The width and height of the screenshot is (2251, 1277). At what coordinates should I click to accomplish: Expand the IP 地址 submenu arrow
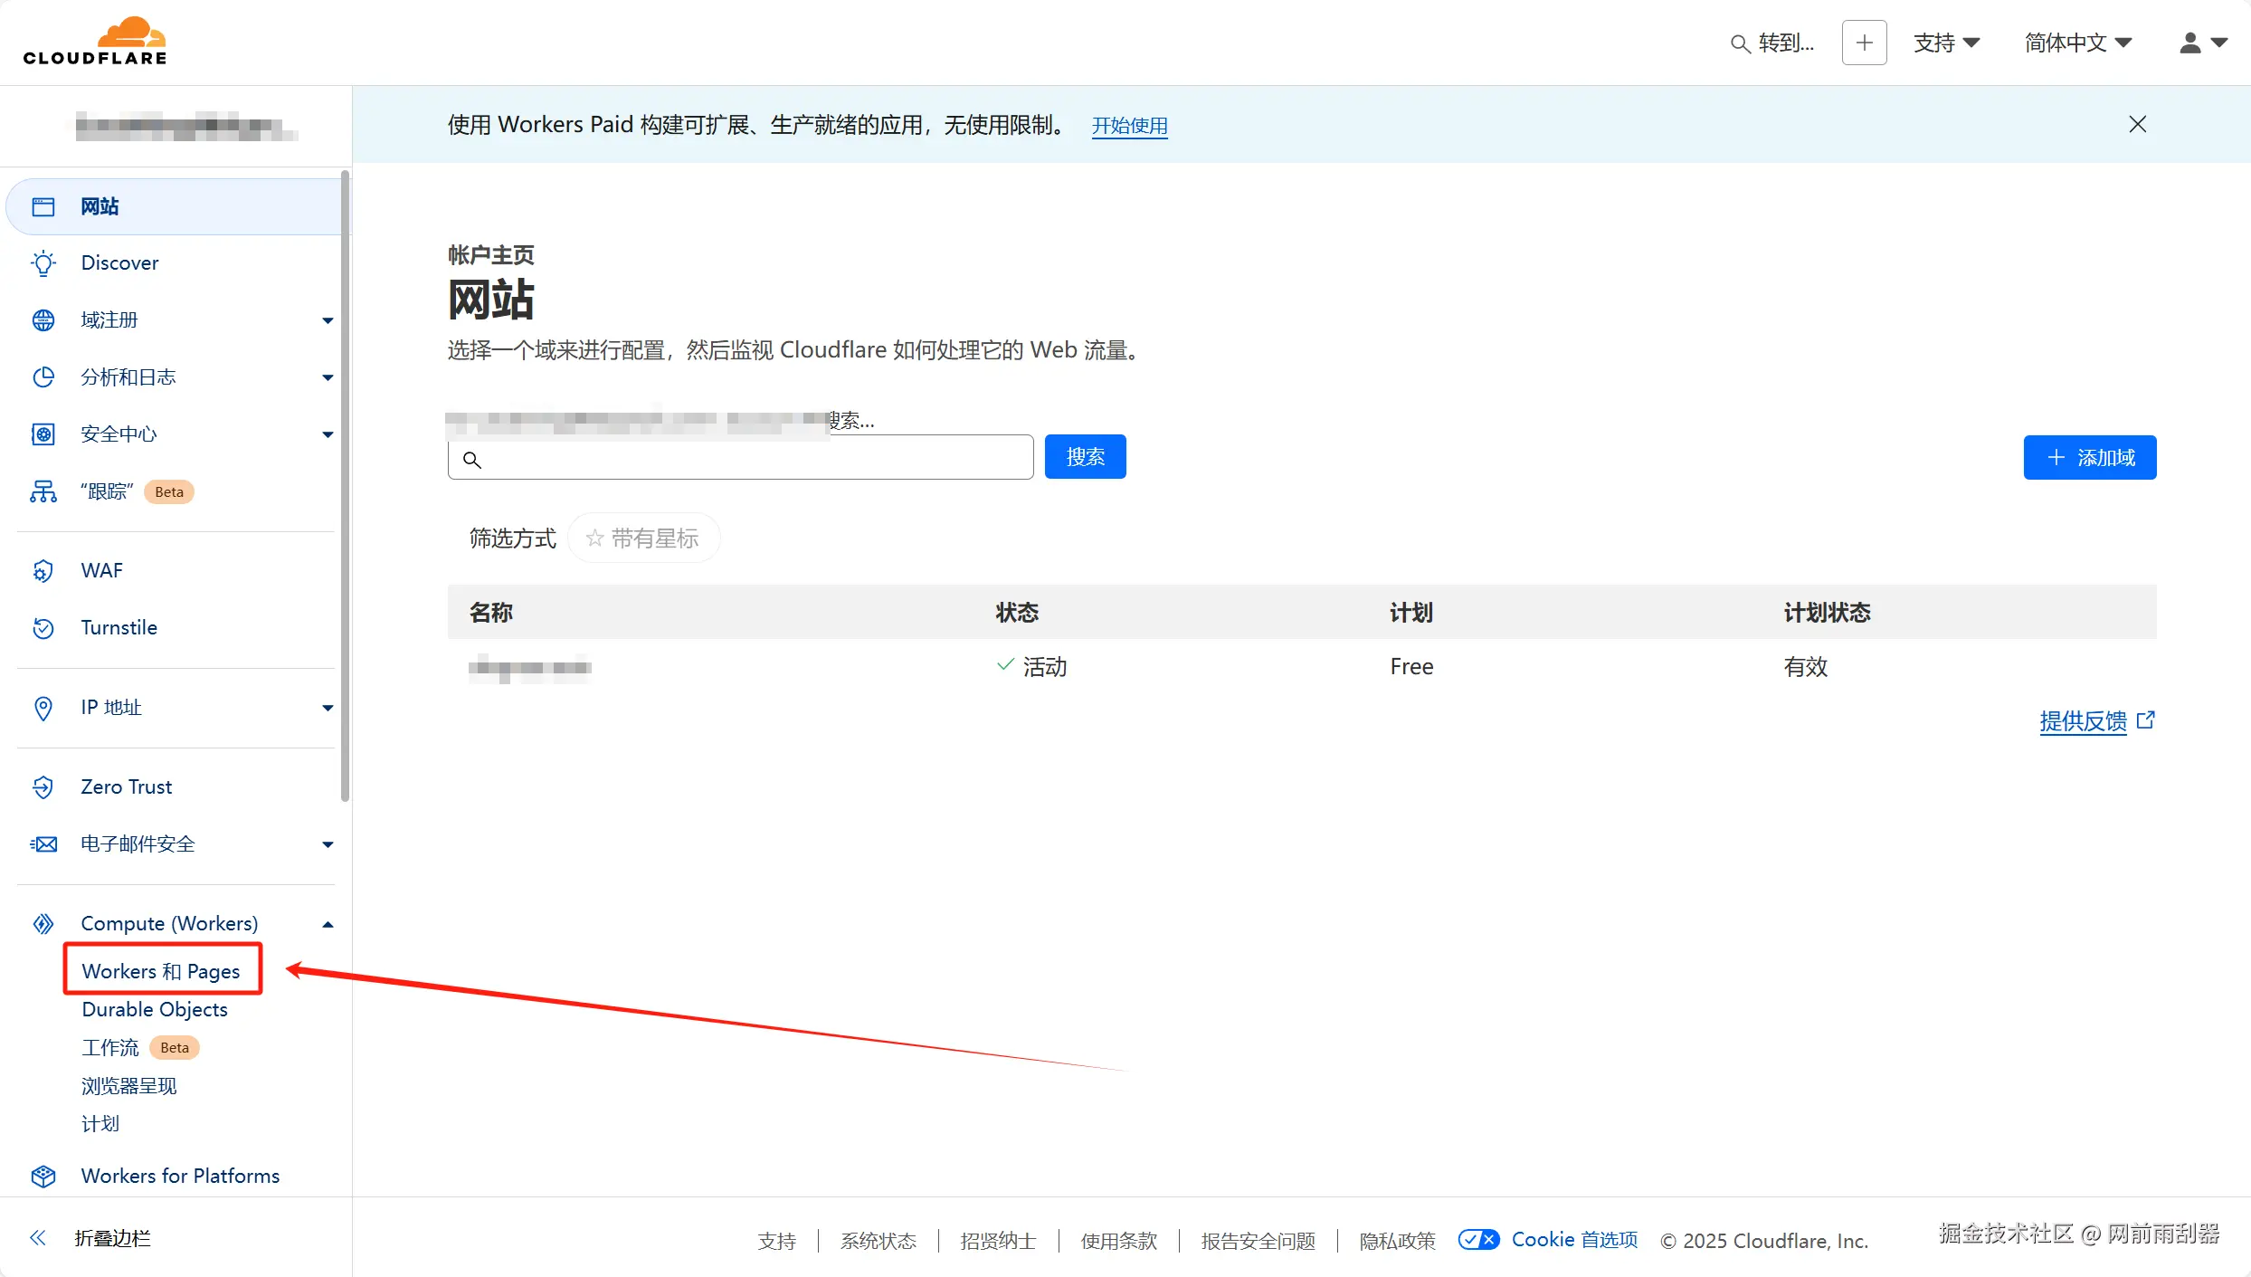coord(328,708)
